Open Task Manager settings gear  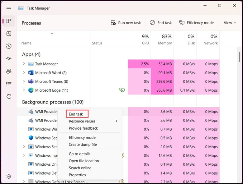point(9,176)
